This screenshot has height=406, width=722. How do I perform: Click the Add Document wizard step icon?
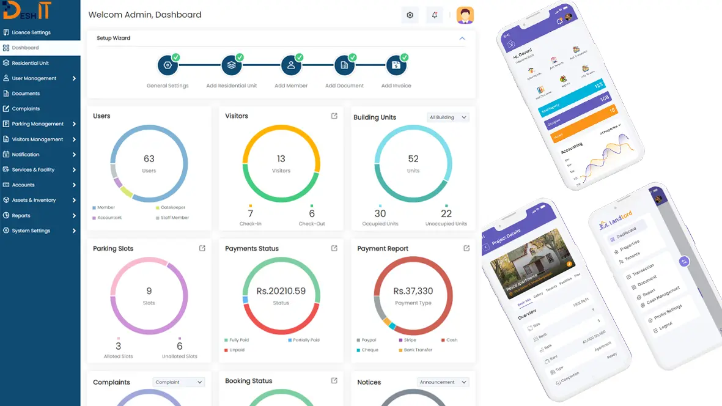pos(344,65)
